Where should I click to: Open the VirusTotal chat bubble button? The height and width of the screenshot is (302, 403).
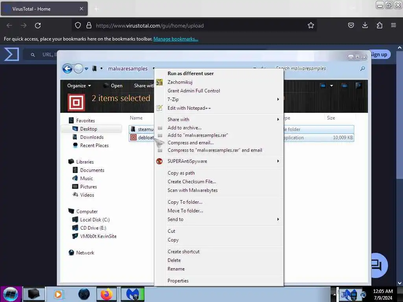pos(377,265)
